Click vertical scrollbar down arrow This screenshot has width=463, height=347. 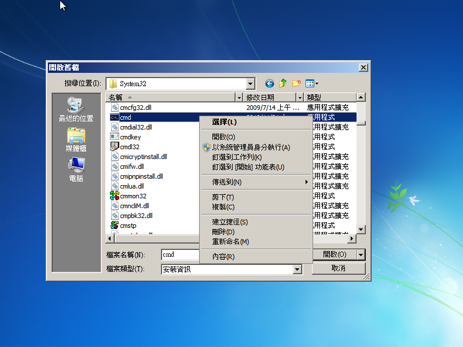361,229
